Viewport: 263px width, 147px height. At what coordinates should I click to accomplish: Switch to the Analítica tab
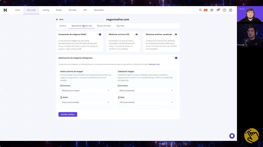pos(63,26)
